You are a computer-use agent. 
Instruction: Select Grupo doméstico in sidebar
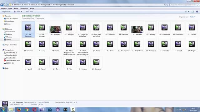click(11, 45)
